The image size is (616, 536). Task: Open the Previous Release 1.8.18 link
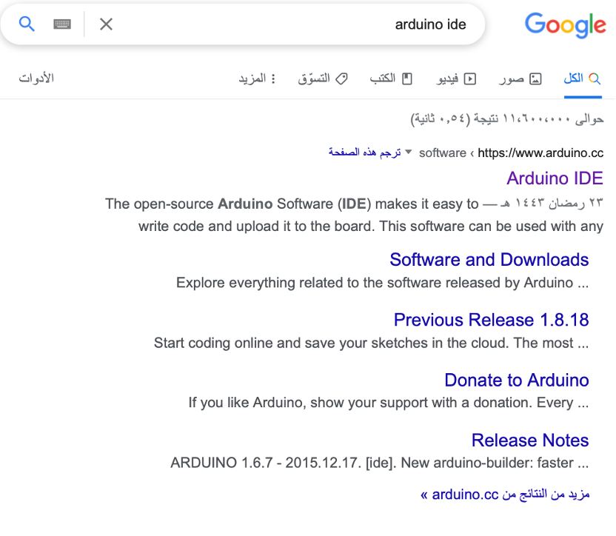(x=491, y=320)
